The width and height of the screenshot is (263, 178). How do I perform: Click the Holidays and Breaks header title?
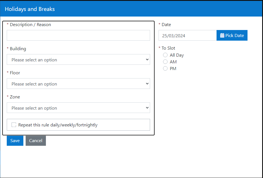(x=30, y=9)
